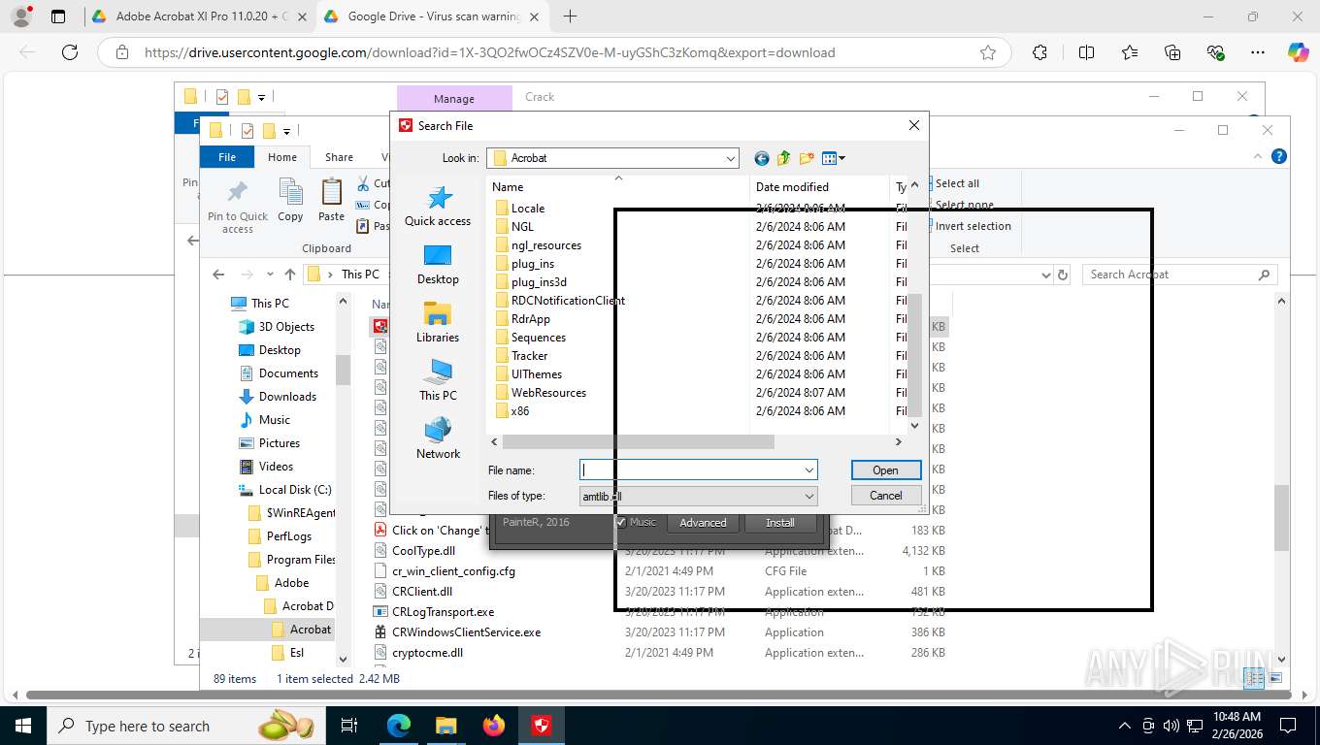Open the Manage tab in back Explorer window
1320x745 pixels.
[x=454, y=98]
